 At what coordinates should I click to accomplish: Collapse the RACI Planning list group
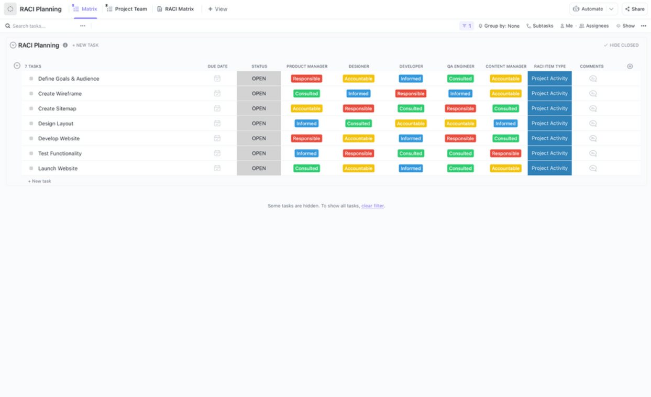[13, 46]
